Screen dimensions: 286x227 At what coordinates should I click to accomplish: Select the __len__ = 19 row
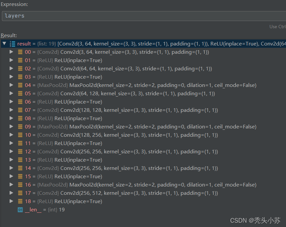(45, 210)
